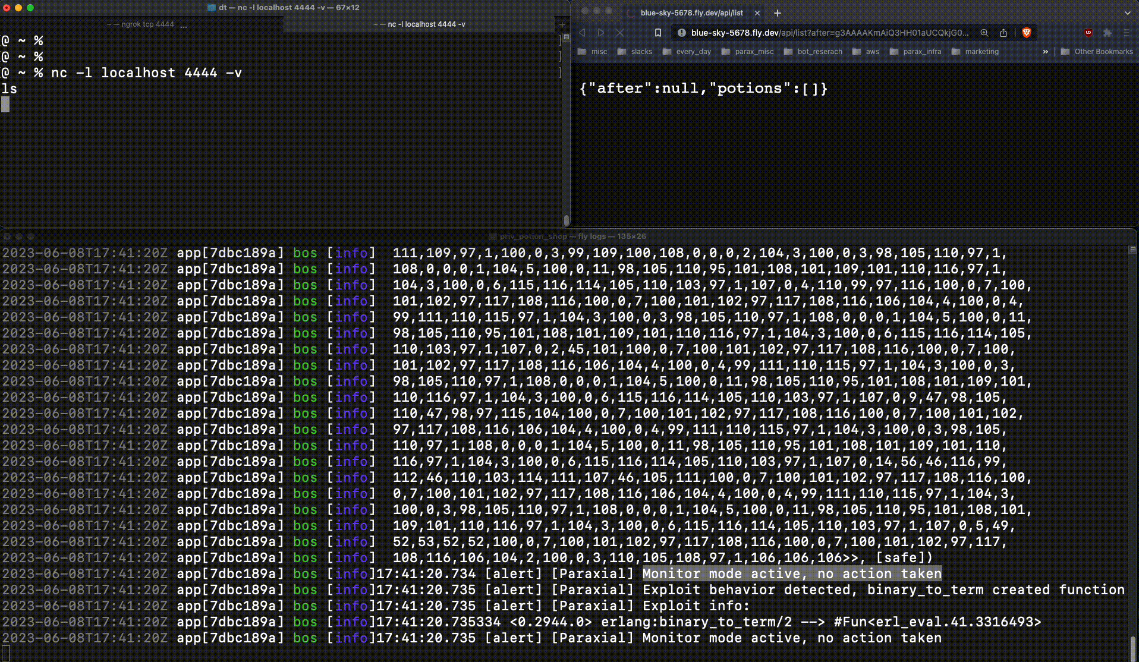
Task: Open Other Bookmarks folder
Action: pyautogui.click(x=1097, y=52)
